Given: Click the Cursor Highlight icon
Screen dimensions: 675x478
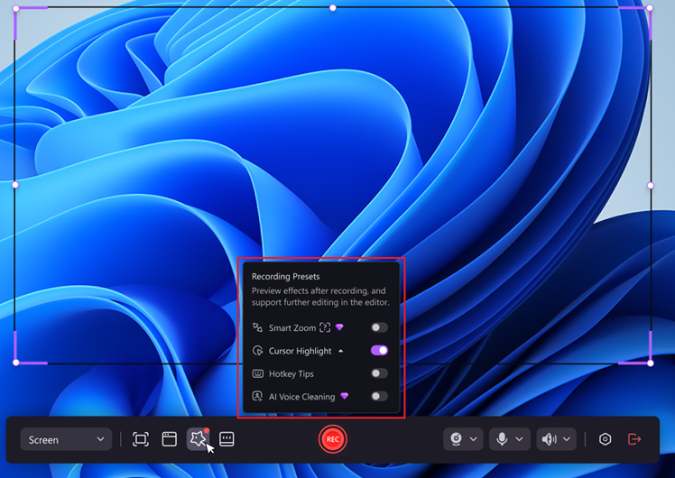Looking at the screenshot, I should pos(257,351).
